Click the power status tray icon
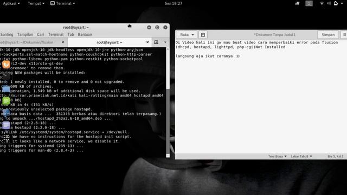Viewport: 347px width, 195px height. [336, 3]
